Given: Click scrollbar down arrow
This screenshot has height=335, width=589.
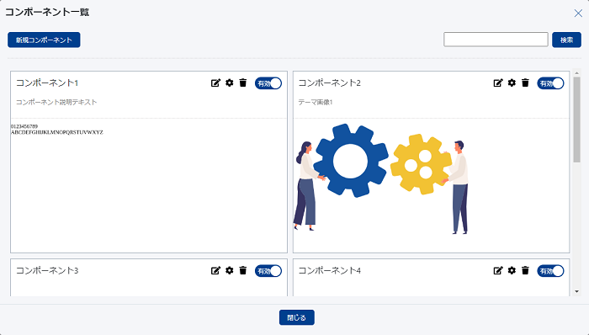Looking at the screenshot, I should tap(576, 291).
